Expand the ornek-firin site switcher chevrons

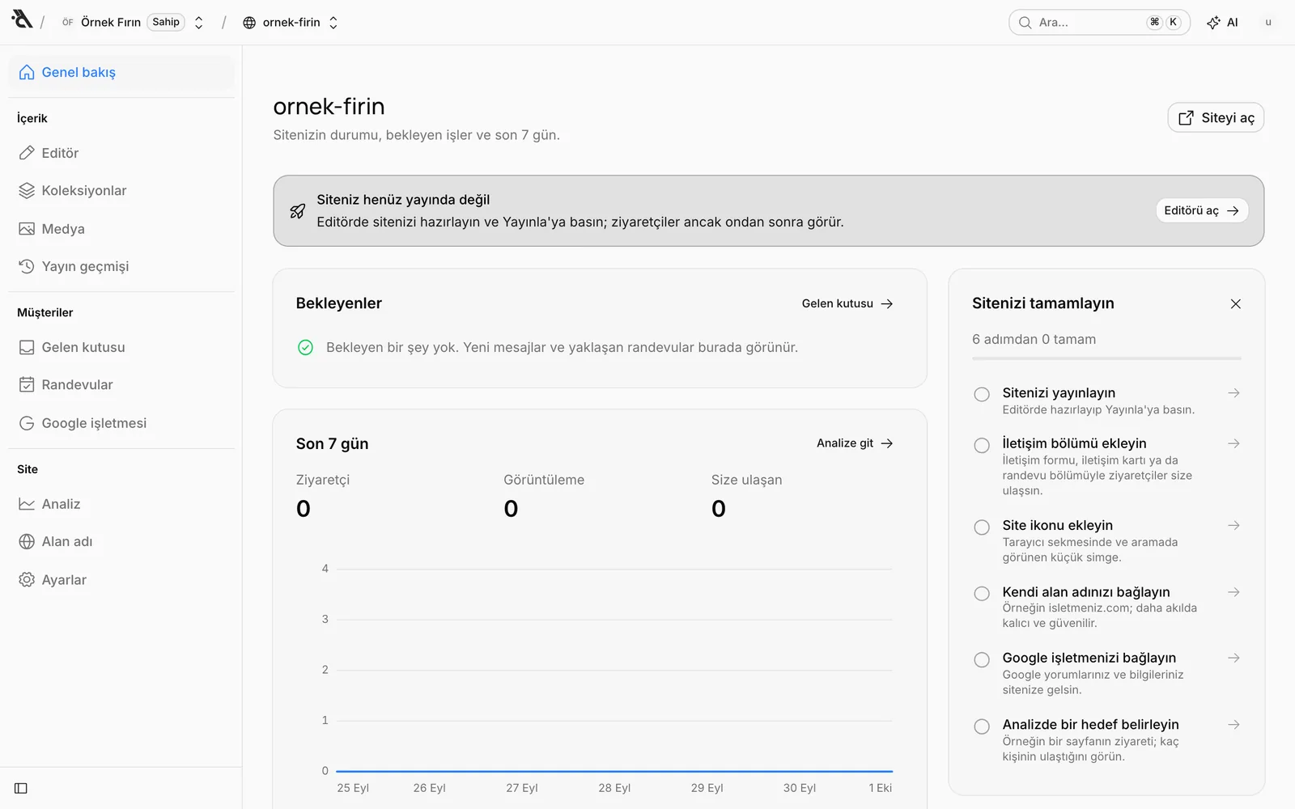click(333, 23)
